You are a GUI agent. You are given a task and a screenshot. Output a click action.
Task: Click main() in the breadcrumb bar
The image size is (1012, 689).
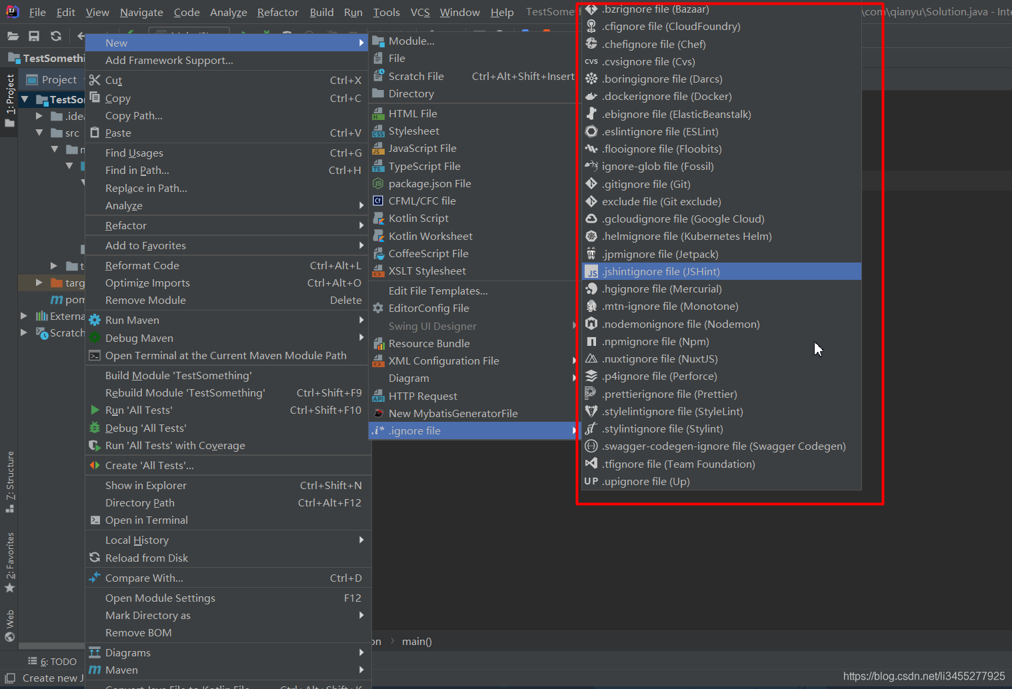[417, 641]
